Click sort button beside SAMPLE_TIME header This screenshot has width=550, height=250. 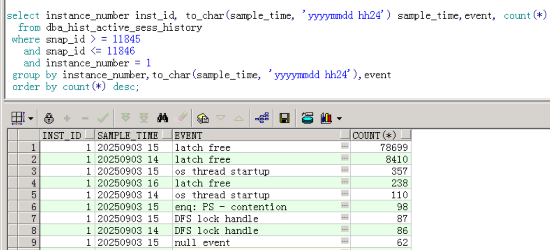click(x=168, y=135)
